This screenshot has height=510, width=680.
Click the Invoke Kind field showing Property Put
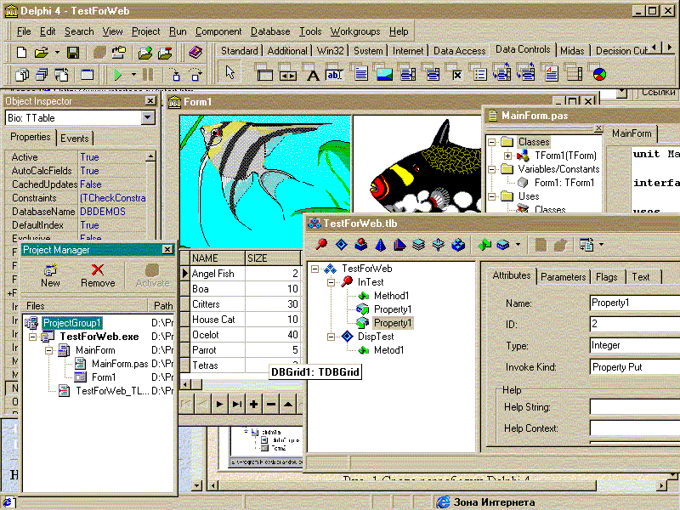634,367
